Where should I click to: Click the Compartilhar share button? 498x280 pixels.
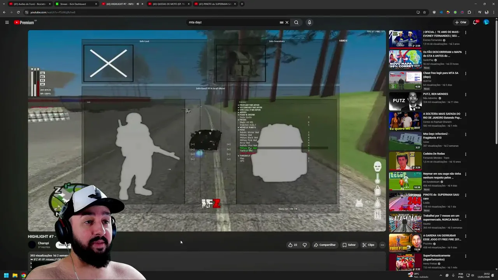324,245
